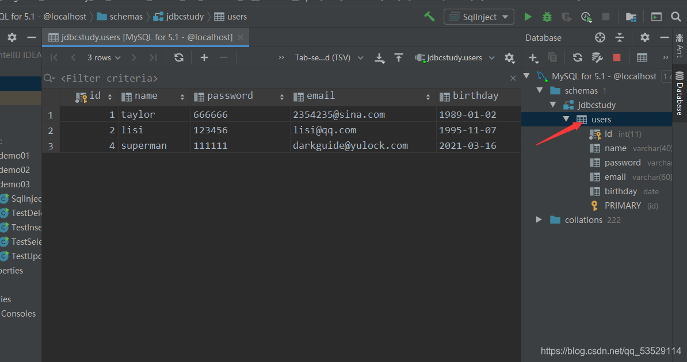
Task: Click the stop square in the top toolbar
Action: 606,17
